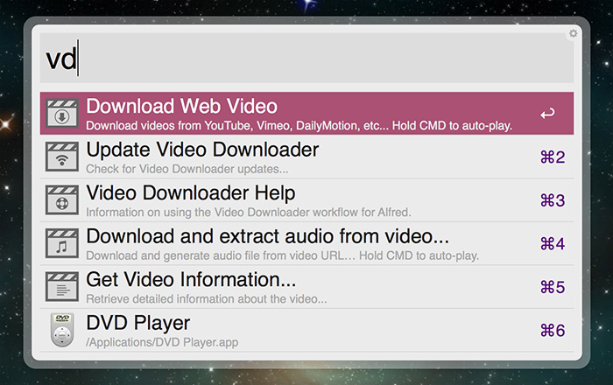Open Alfred preferences via the gear icon
The height and width of the screenshot is (385, 613).
point(573,33)
